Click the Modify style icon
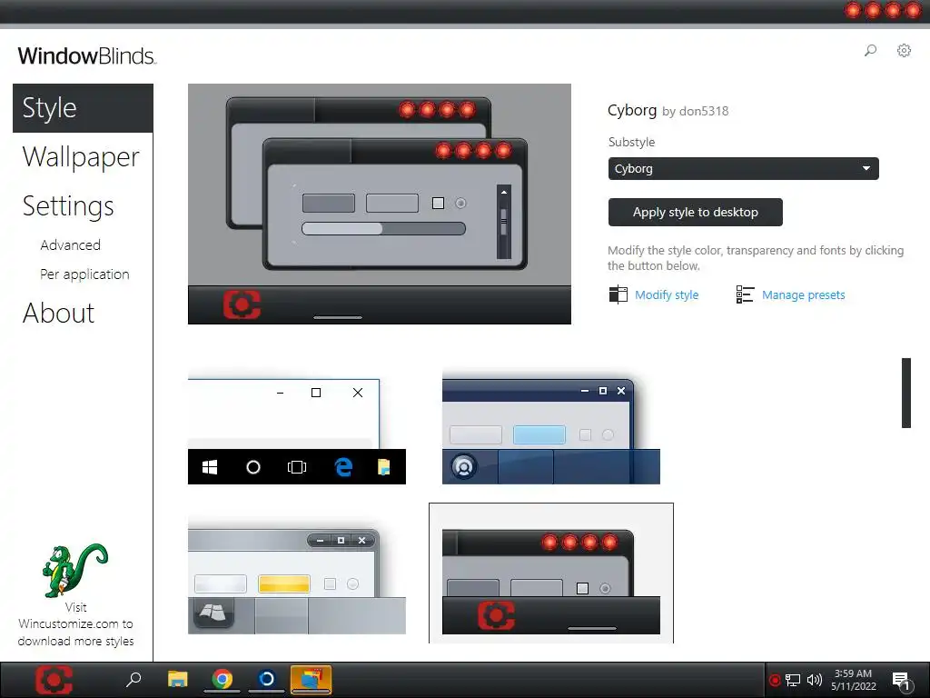This screenshot has height=698, width=930. point(618,294)
